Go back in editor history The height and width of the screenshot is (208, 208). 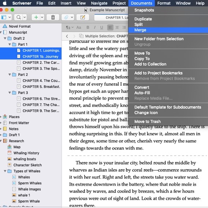tap(67, 36)
